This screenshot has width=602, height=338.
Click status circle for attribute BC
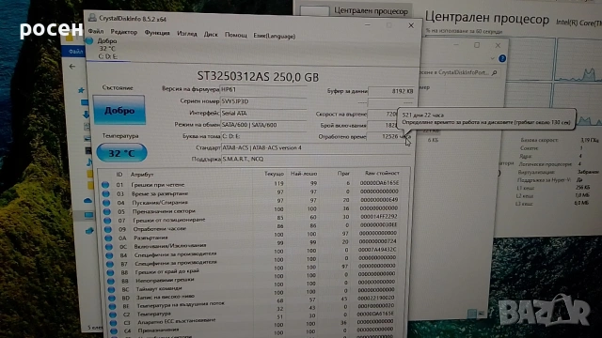point(111,290)
